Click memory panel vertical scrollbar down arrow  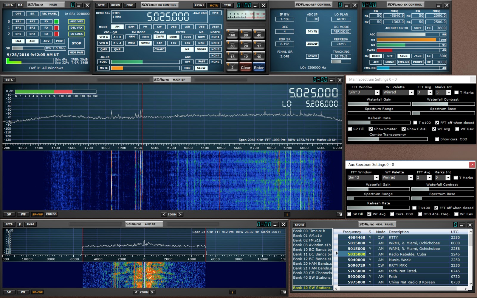tap(470, 284)
